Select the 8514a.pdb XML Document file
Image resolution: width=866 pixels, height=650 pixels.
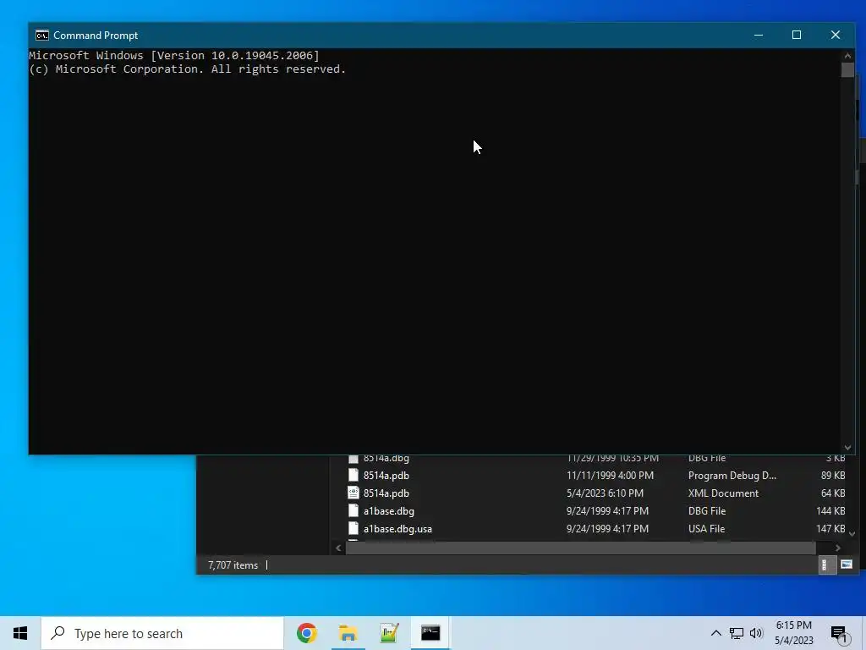point(595,493)
